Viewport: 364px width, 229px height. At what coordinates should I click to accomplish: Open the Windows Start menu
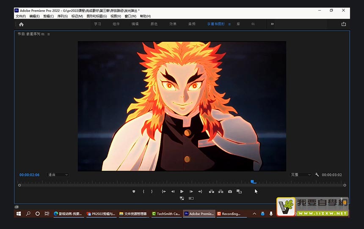pyautogui.click(x=19, y=214)
